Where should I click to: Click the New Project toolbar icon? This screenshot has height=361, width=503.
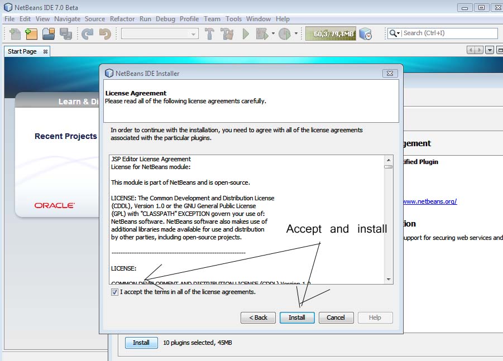(31, 33)
